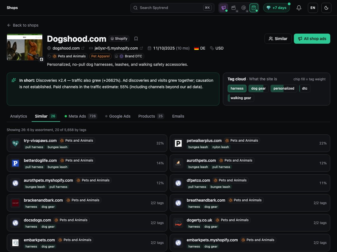Open je0yxr-fj.myshopify.com external link icon
The width and height of the screenshot is (337, 252).
(141, 48)
